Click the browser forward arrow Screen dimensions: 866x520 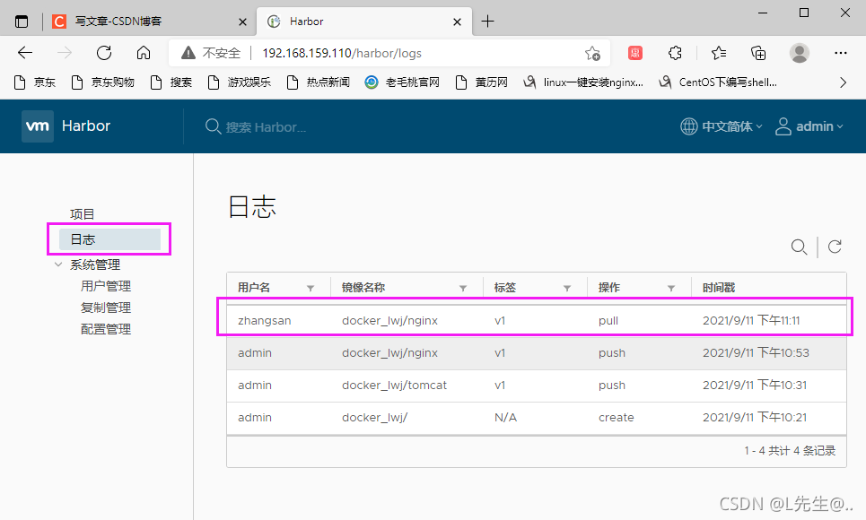pos(65,53)
